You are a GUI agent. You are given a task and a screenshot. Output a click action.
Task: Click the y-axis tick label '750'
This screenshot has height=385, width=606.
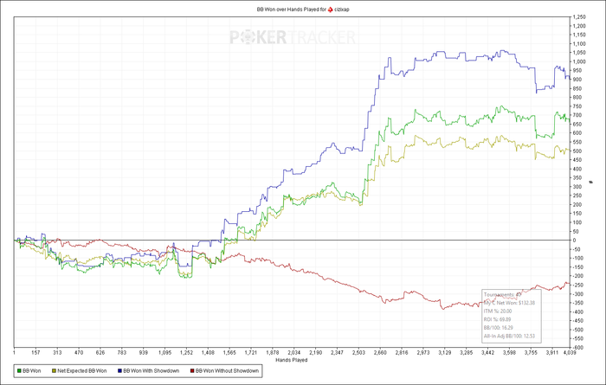point(577,106)
